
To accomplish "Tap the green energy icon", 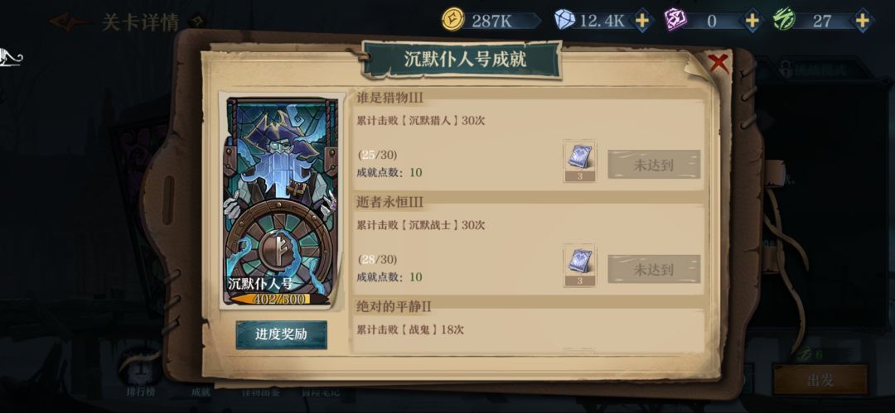I will 784,21.
